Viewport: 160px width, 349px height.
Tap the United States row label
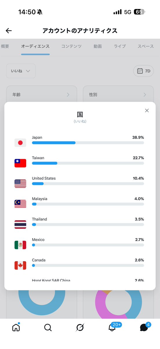[x=44, y=178]
